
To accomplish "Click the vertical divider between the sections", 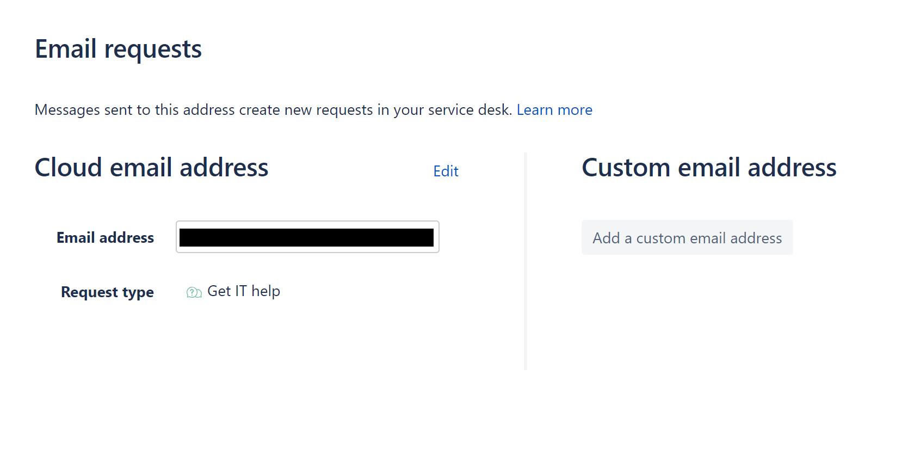I will point(526,261).
